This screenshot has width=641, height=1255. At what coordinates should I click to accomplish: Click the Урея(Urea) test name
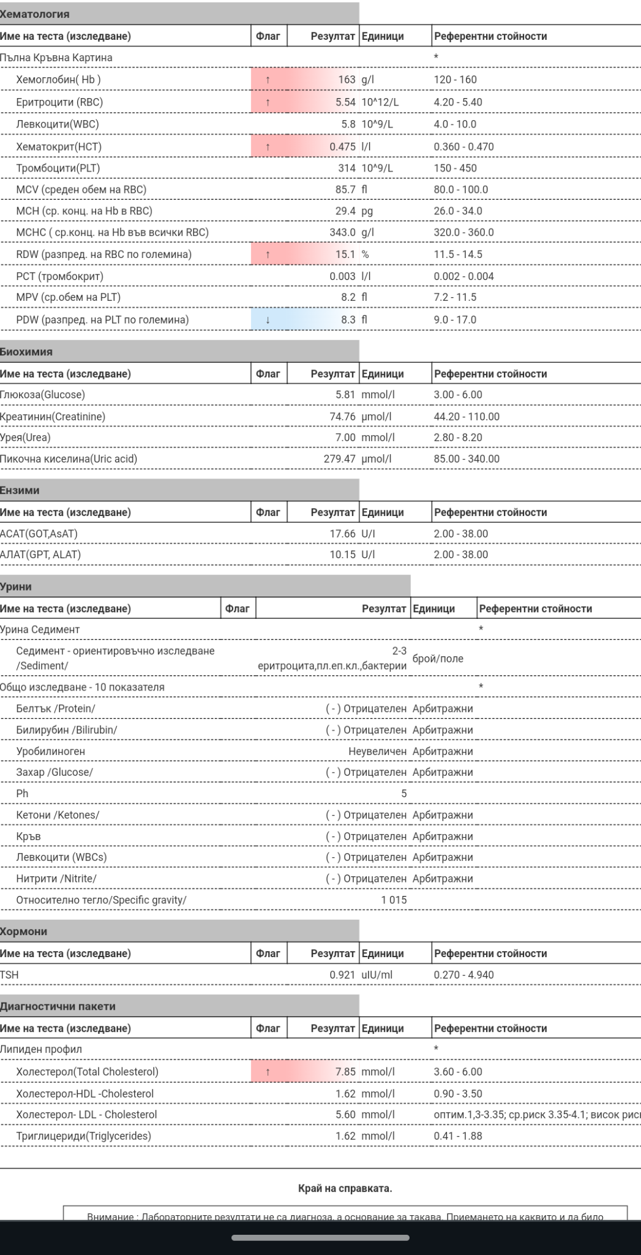click(x=25, y=438)
